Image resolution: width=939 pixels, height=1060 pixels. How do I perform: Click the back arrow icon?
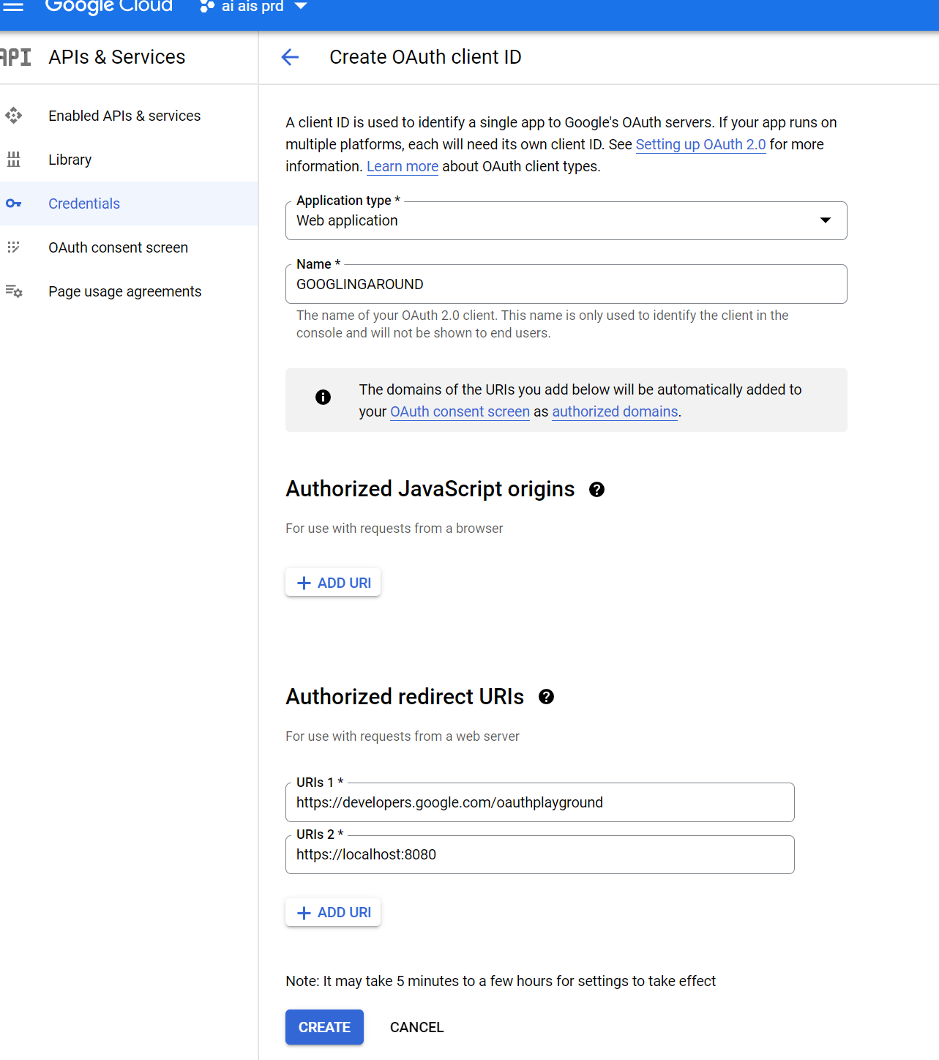pyautogui.click(x=291, y=57)
